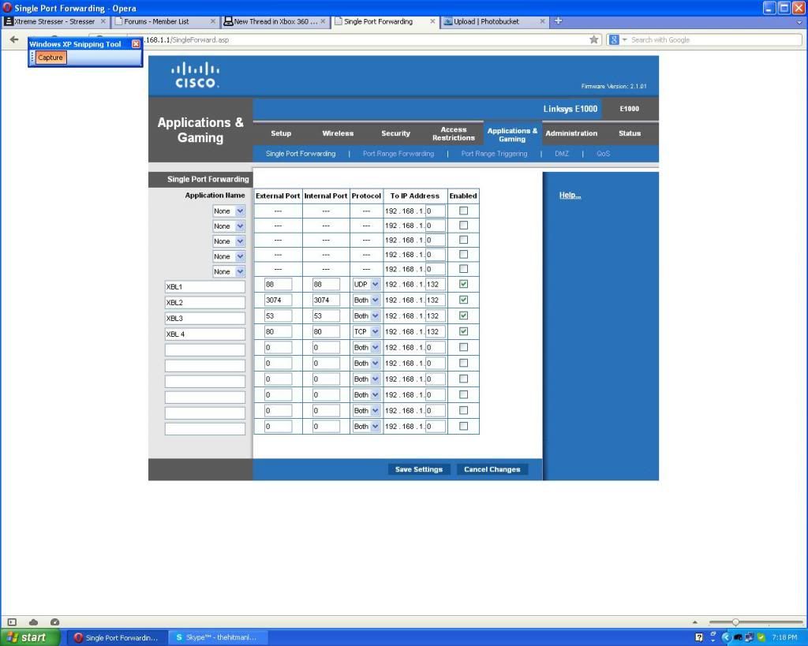
Task: Edit the XBL 4 IP last octet field
Action: pyautogui.click(x=435, y=332)
